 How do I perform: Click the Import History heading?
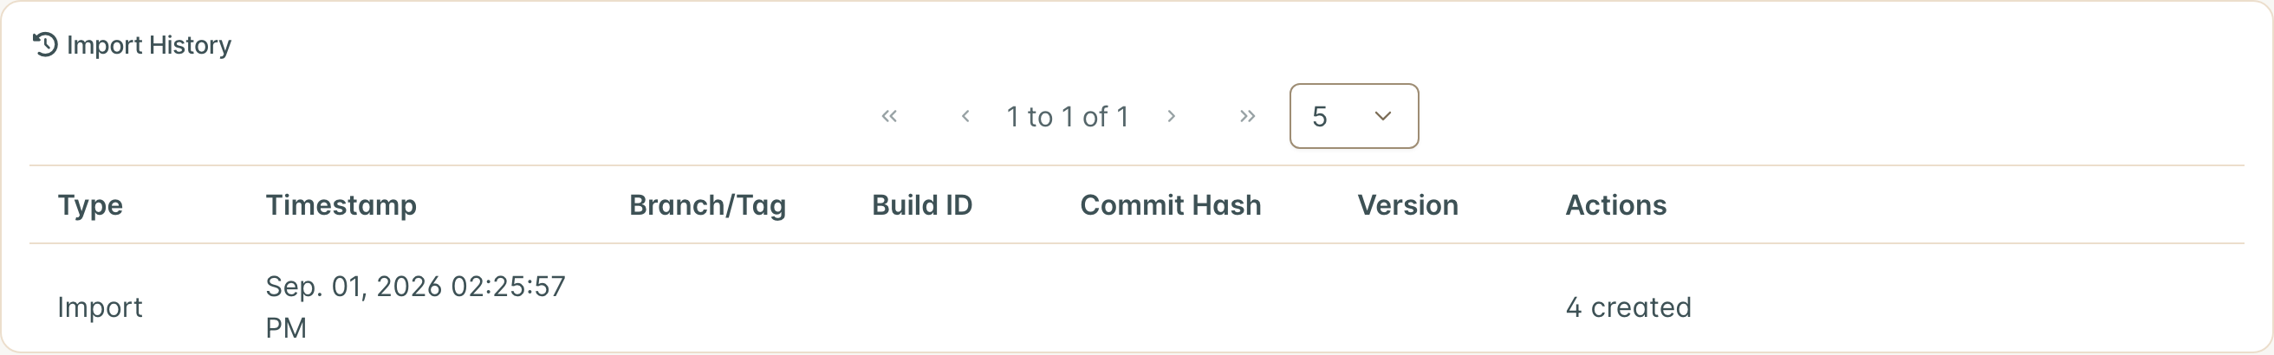click(x=149, y=44)
